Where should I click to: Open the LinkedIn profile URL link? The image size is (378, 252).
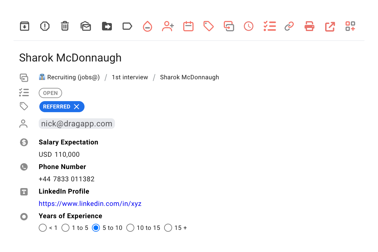(90, 203)
